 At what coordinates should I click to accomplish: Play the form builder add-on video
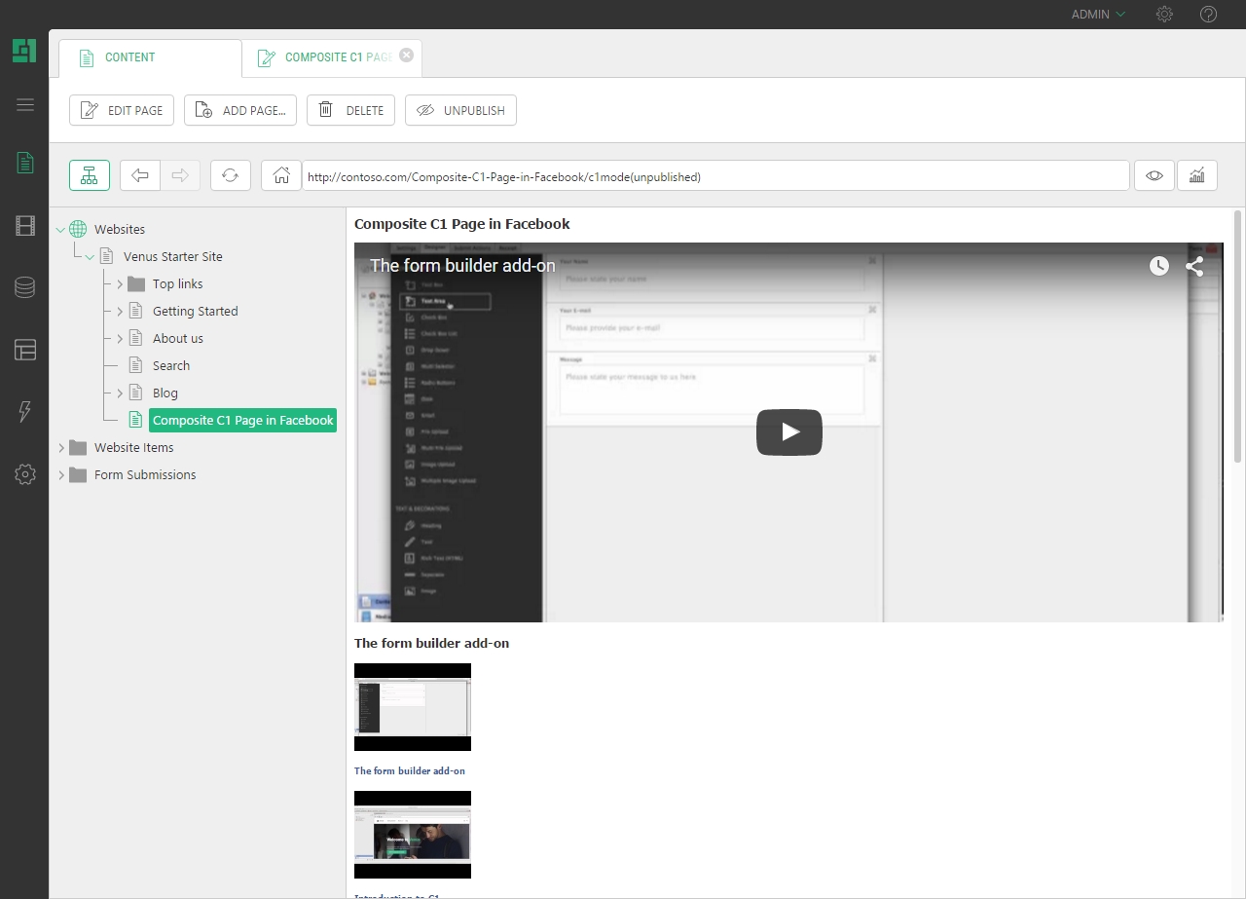point(788,431)
